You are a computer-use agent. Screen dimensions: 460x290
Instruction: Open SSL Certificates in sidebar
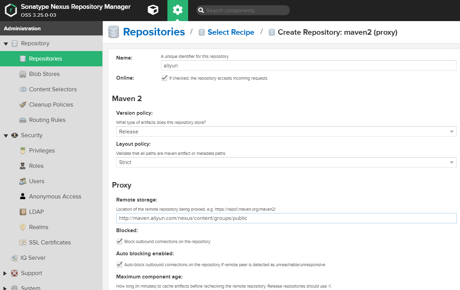tap(50, 242)
